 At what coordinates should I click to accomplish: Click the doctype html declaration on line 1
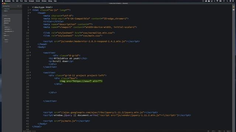42,7
